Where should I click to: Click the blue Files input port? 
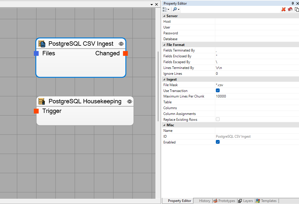[36, 54]
